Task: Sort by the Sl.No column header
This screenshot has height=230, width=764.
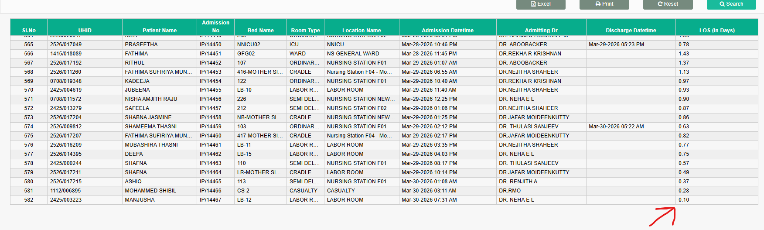Action: pyautogui.click(x=29, y=30)
